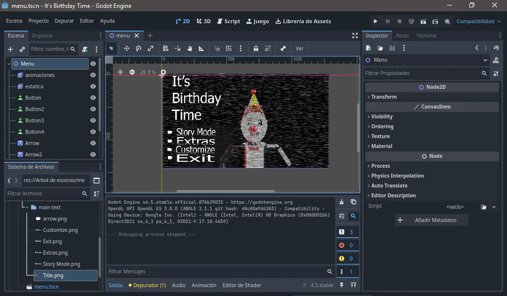Viewport: 507px width, 296px height.
Task: Open the Escena menu
Action: [14, 21]
